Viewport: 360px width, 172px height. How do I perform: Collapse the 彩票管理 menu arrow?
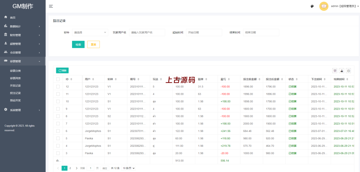(39, 61)
